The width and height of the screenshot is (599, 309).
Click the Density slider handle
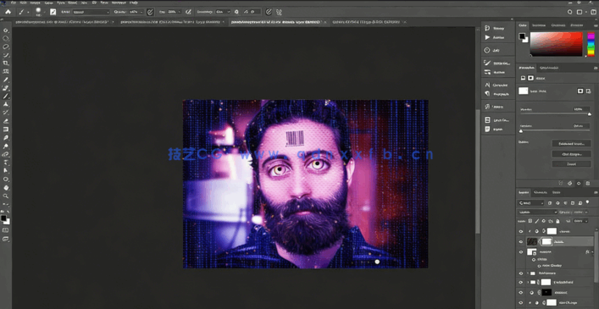590,114
